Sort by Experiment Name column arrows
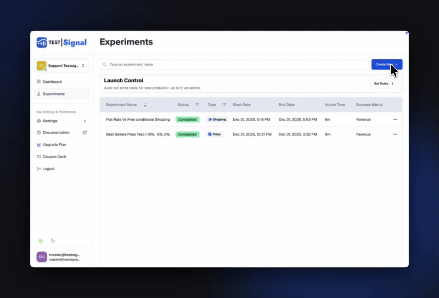Image resolution: width=439 pixels, height=298 pixels. coord(145,104)
